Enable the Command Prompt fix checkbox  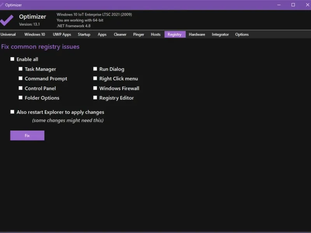tap(21, 78)
